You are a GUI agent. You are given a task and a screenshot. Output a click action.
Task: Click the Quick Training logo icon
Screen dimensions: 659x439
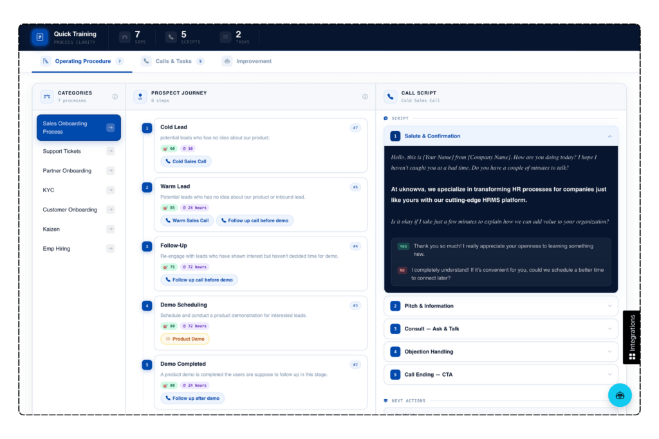(40, 37)
